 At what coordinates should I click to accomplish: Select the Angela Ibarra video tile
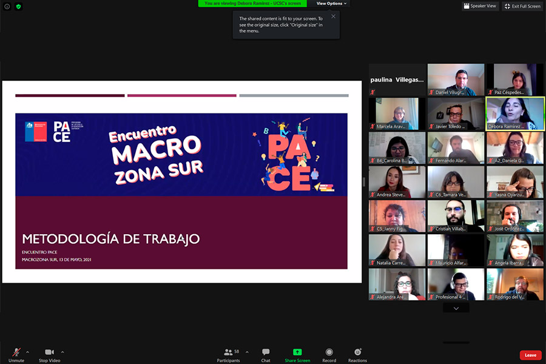(515, 250)
